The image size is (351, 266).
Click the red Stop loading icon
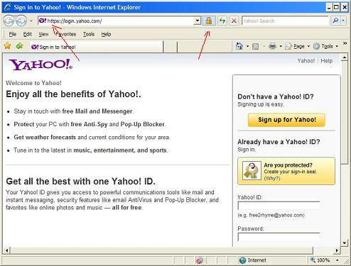234,21
